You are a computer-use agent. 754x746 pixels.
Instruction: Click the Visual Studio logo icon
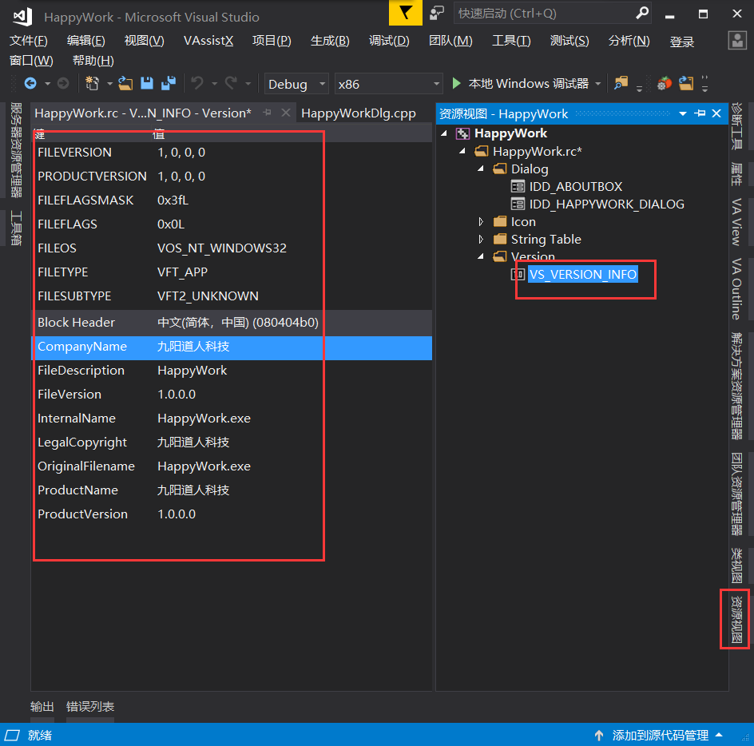pos(22,17)
